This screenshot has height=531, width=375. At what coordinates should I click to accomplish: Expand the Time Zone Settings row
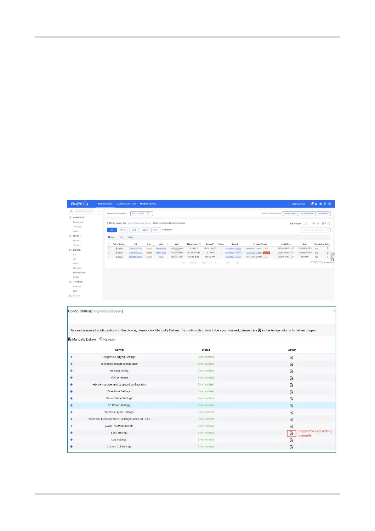tap(71, 392)
